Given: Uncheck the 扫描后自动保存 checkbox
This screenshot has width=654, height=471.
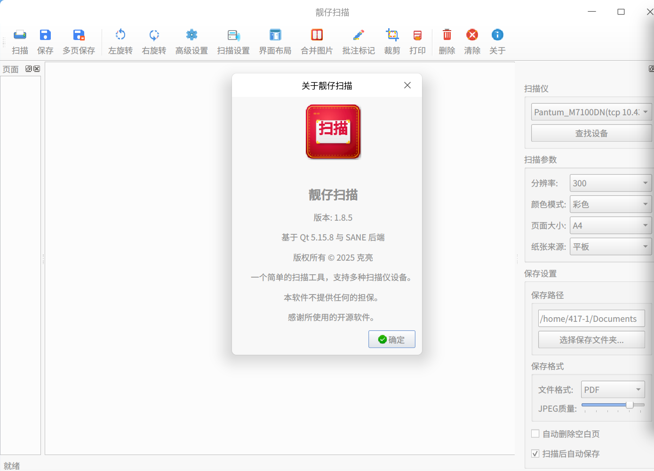Looking at the screenshot, I should pos(535,454).
